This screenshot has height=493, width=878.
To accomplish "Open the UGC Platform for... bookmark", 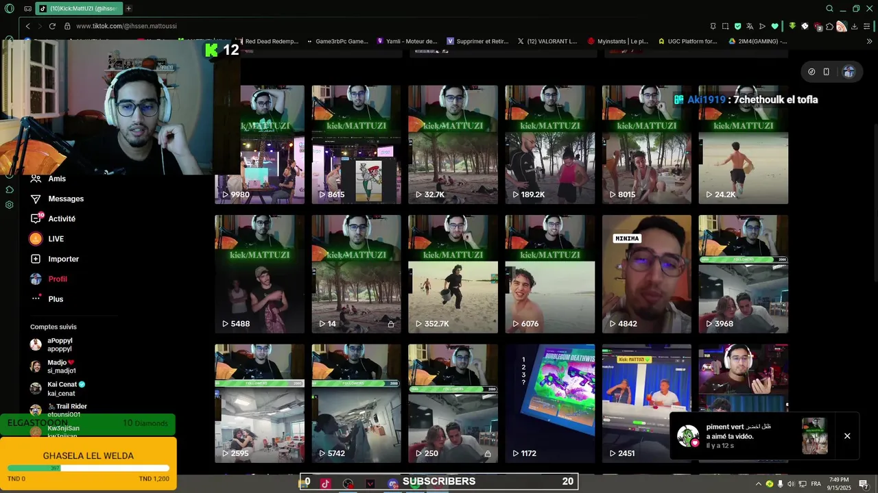I will (688, 41).
